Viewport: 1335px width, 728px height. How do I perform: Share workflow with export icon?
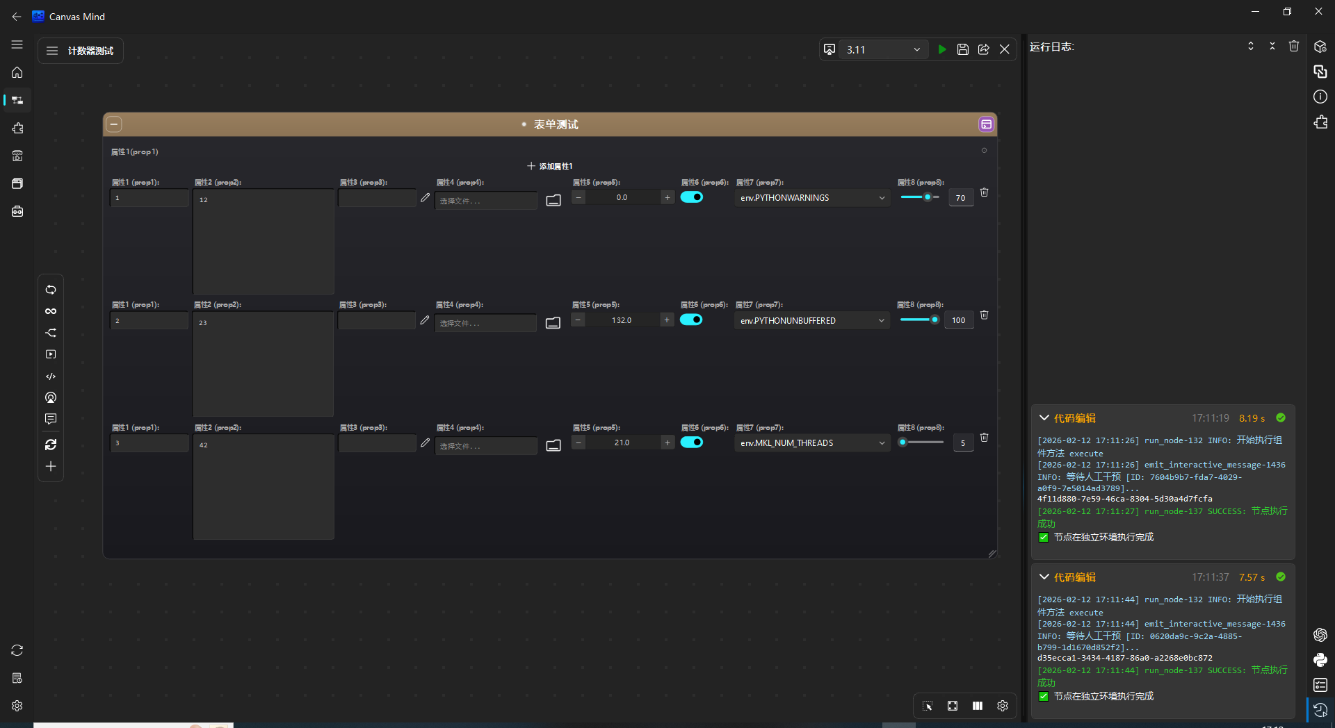pyautogui.click(x=983, y=49)
